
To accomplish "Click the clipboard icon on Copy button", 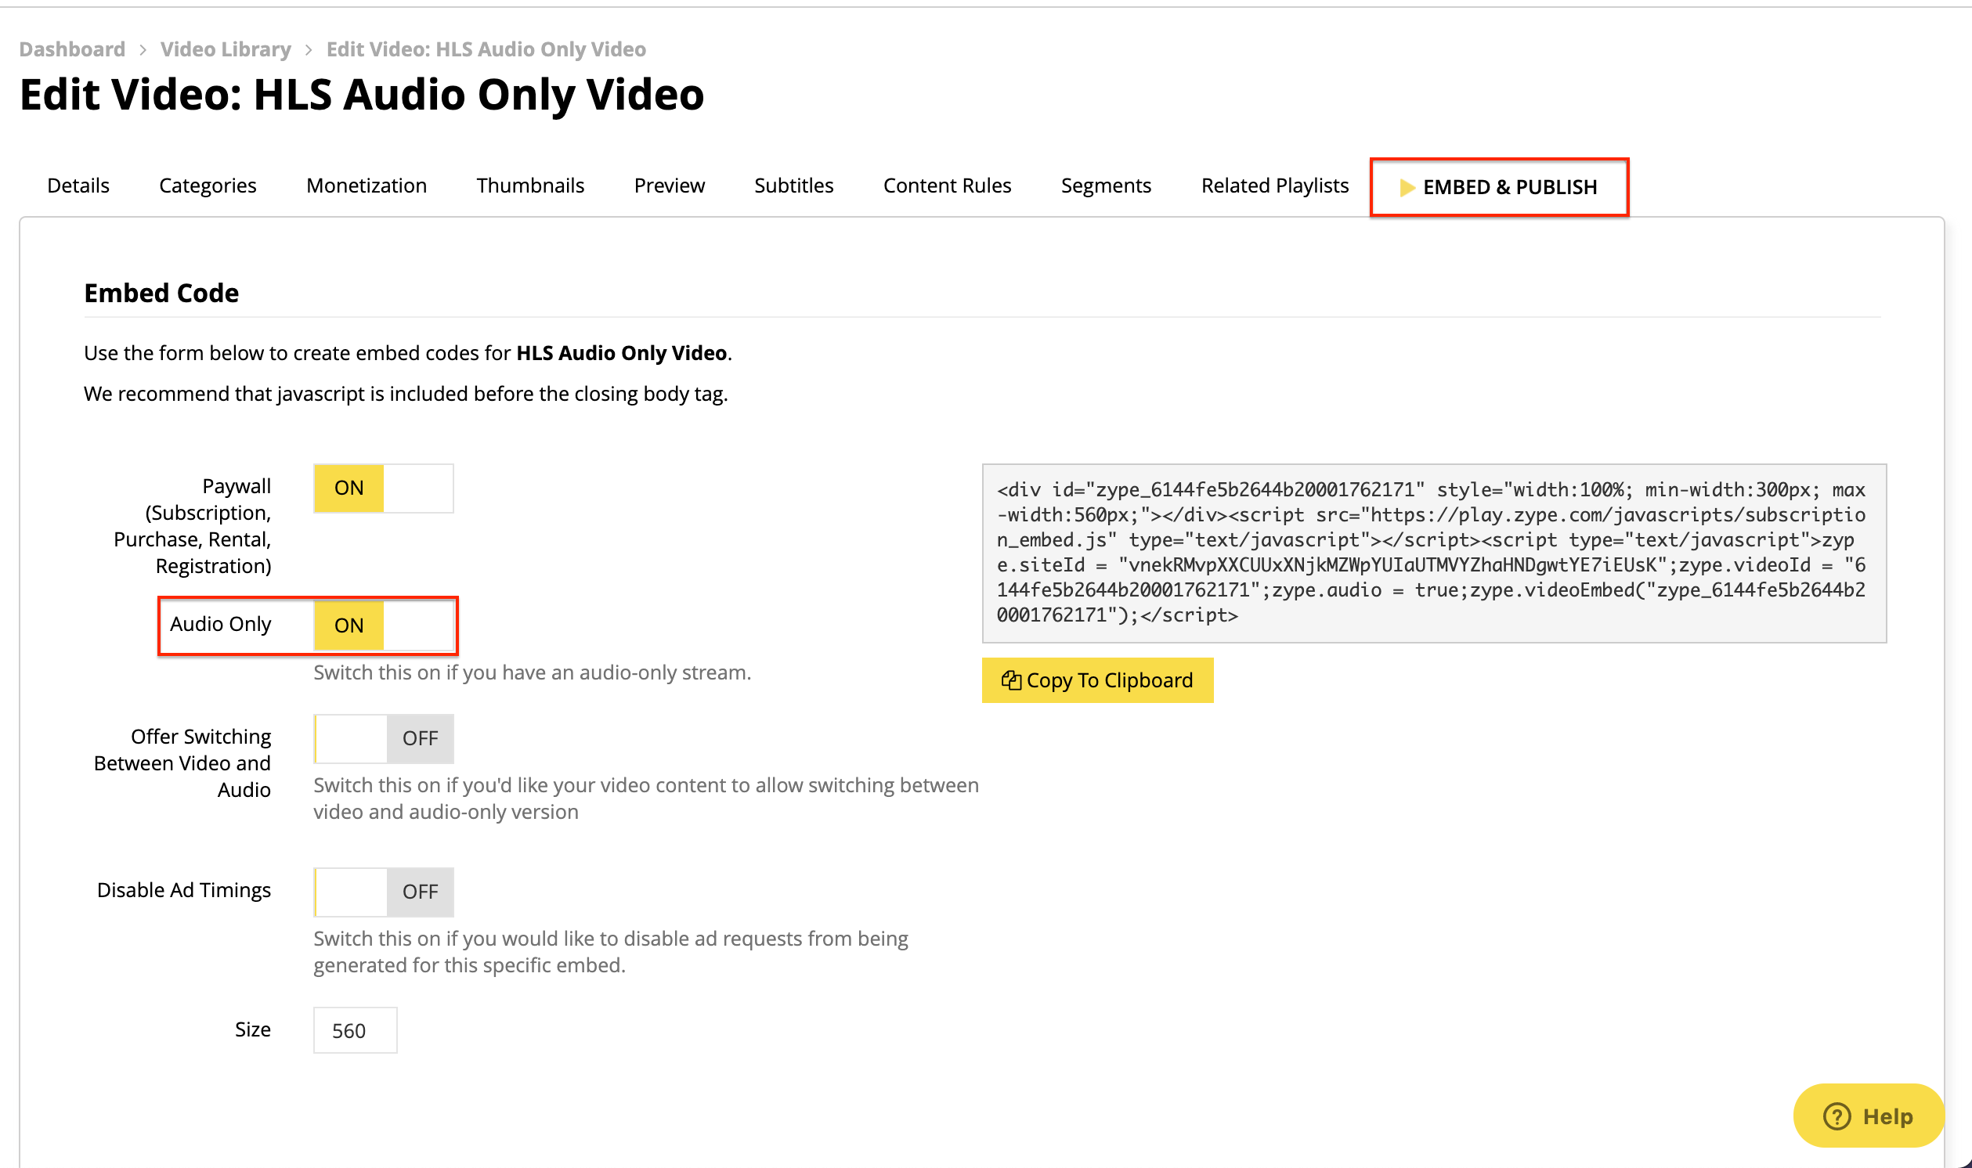I will point(1011,680).
